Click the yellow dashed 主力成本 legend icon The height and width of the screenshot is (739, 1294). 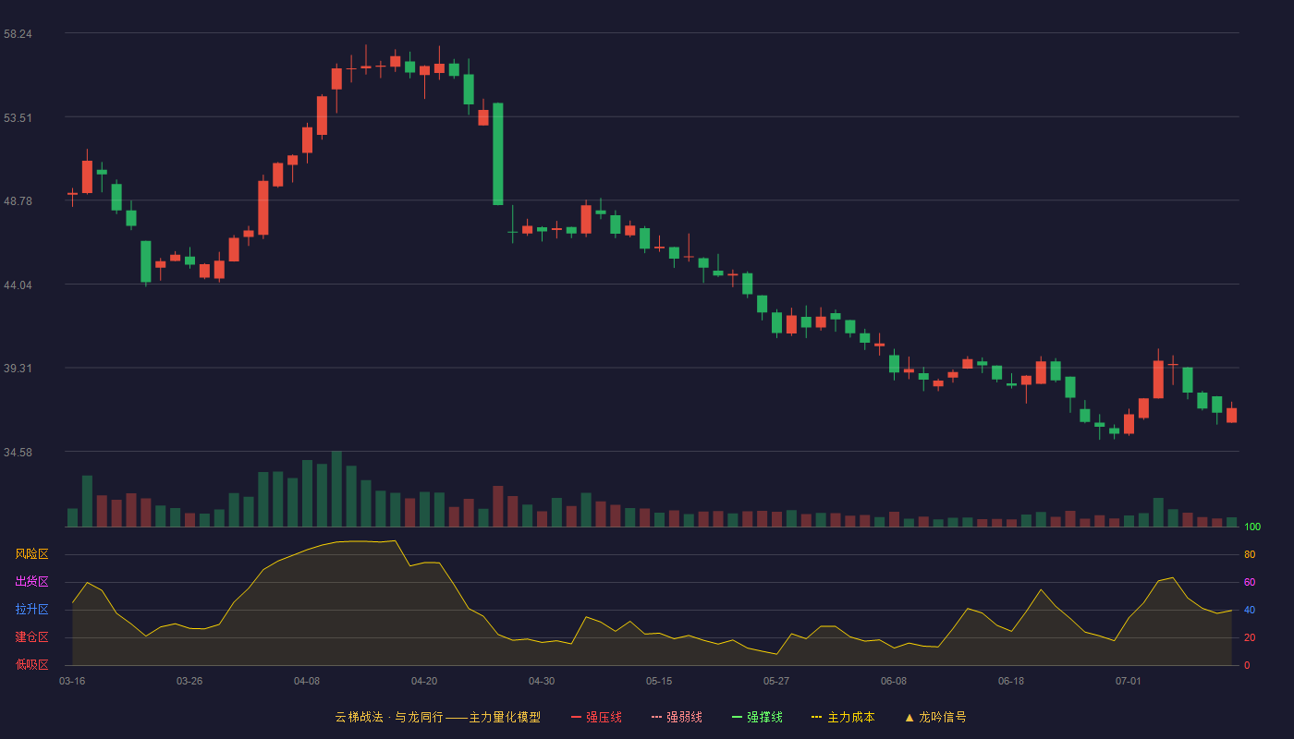coord(817,717)
